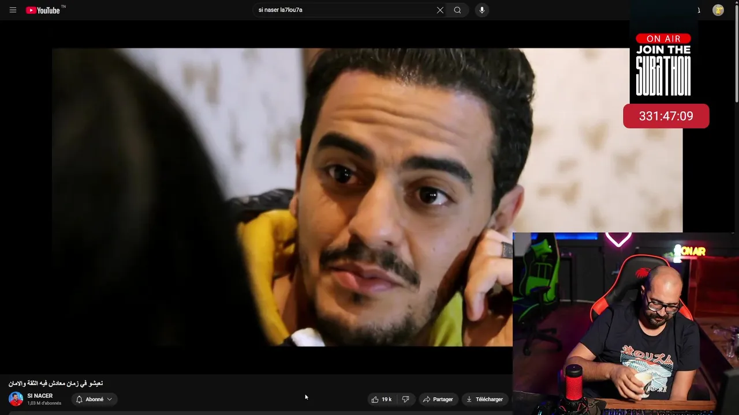Open SI NACER channel avatar
Image resolution: width=739 pixels, height=415 pixels.
pyautogui.click(x=16, y=399)
